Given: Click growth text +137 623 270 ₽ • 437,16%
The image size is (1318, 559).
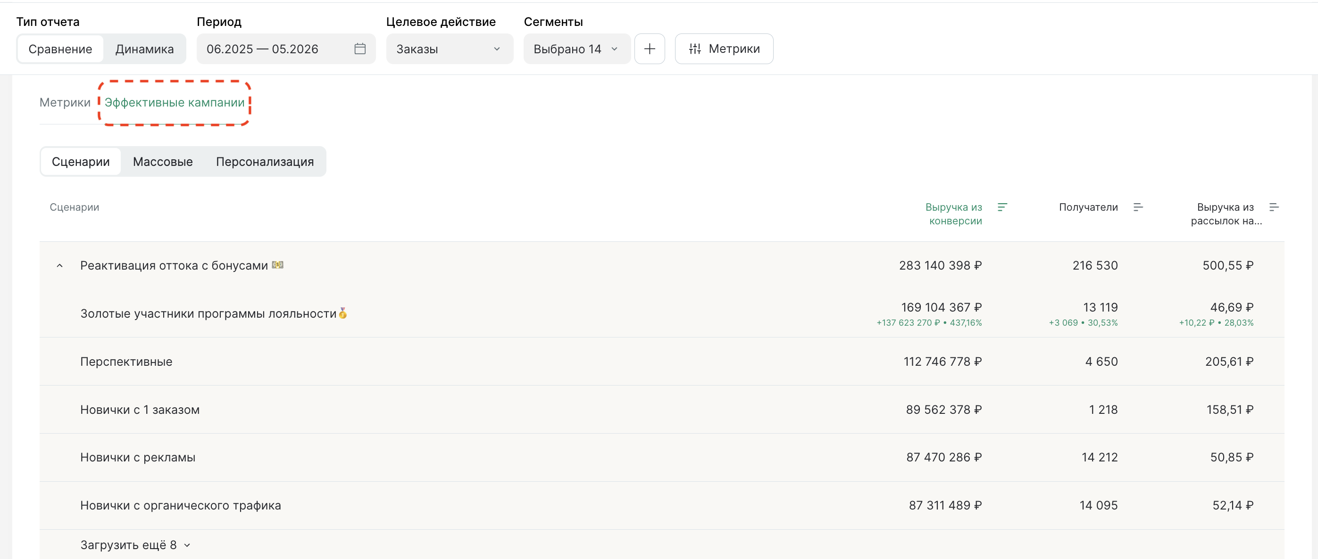Looking at the screenshot, I should point(929,323).
